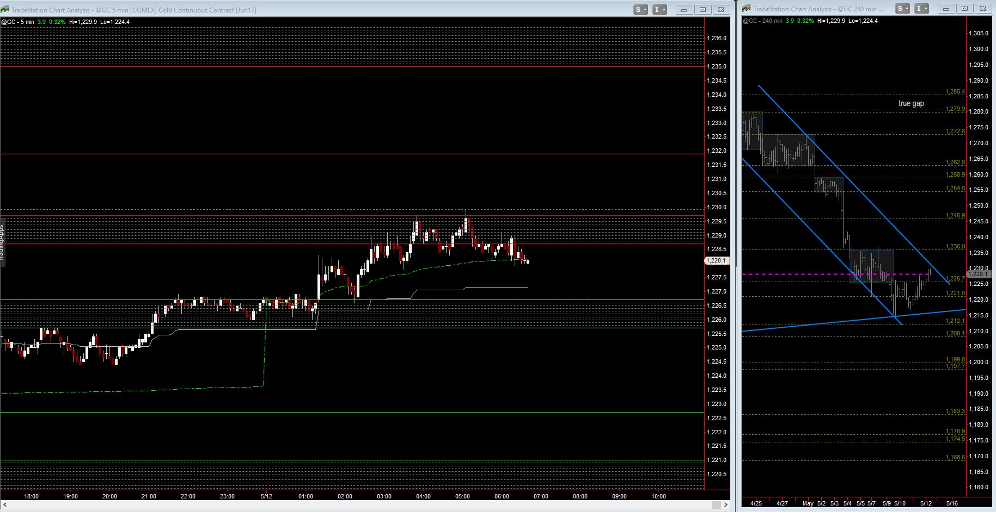
Task: Click the 03:00 time axis label
Action: click(384, 496)
